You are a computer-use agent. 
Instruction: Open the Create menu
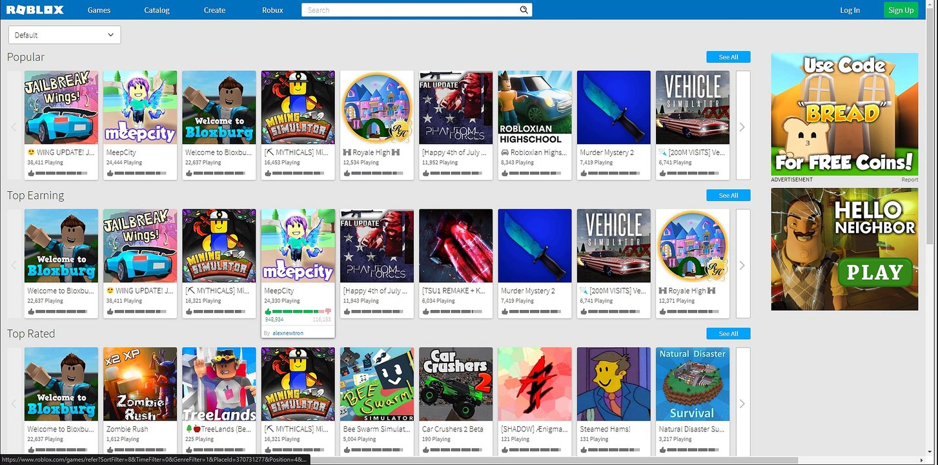coord(214,10)
